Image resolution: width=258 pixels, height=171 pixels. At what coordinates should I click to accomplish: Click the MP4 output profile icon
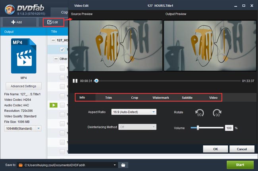tap(23, 56)
